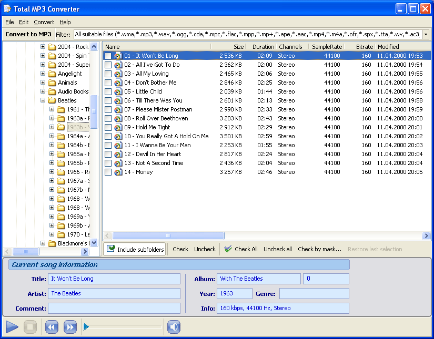Sort the file list by Bitrate column

[359, 47]
